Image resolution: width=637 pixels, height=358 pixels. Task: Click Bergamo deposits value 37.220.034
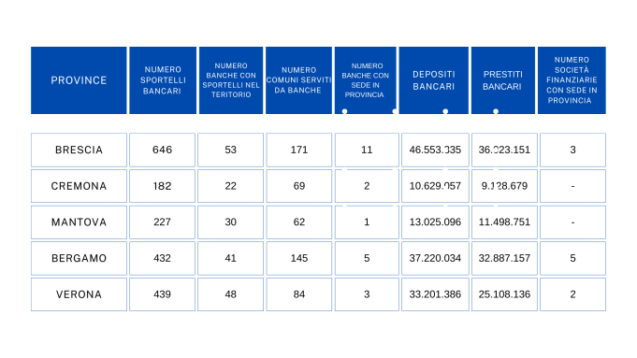pyautogui.click(x=435, y=259)
